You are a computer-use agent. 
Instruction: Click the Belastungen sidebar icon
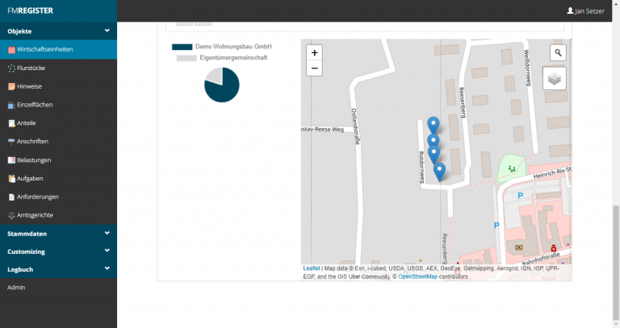point(11,160)
